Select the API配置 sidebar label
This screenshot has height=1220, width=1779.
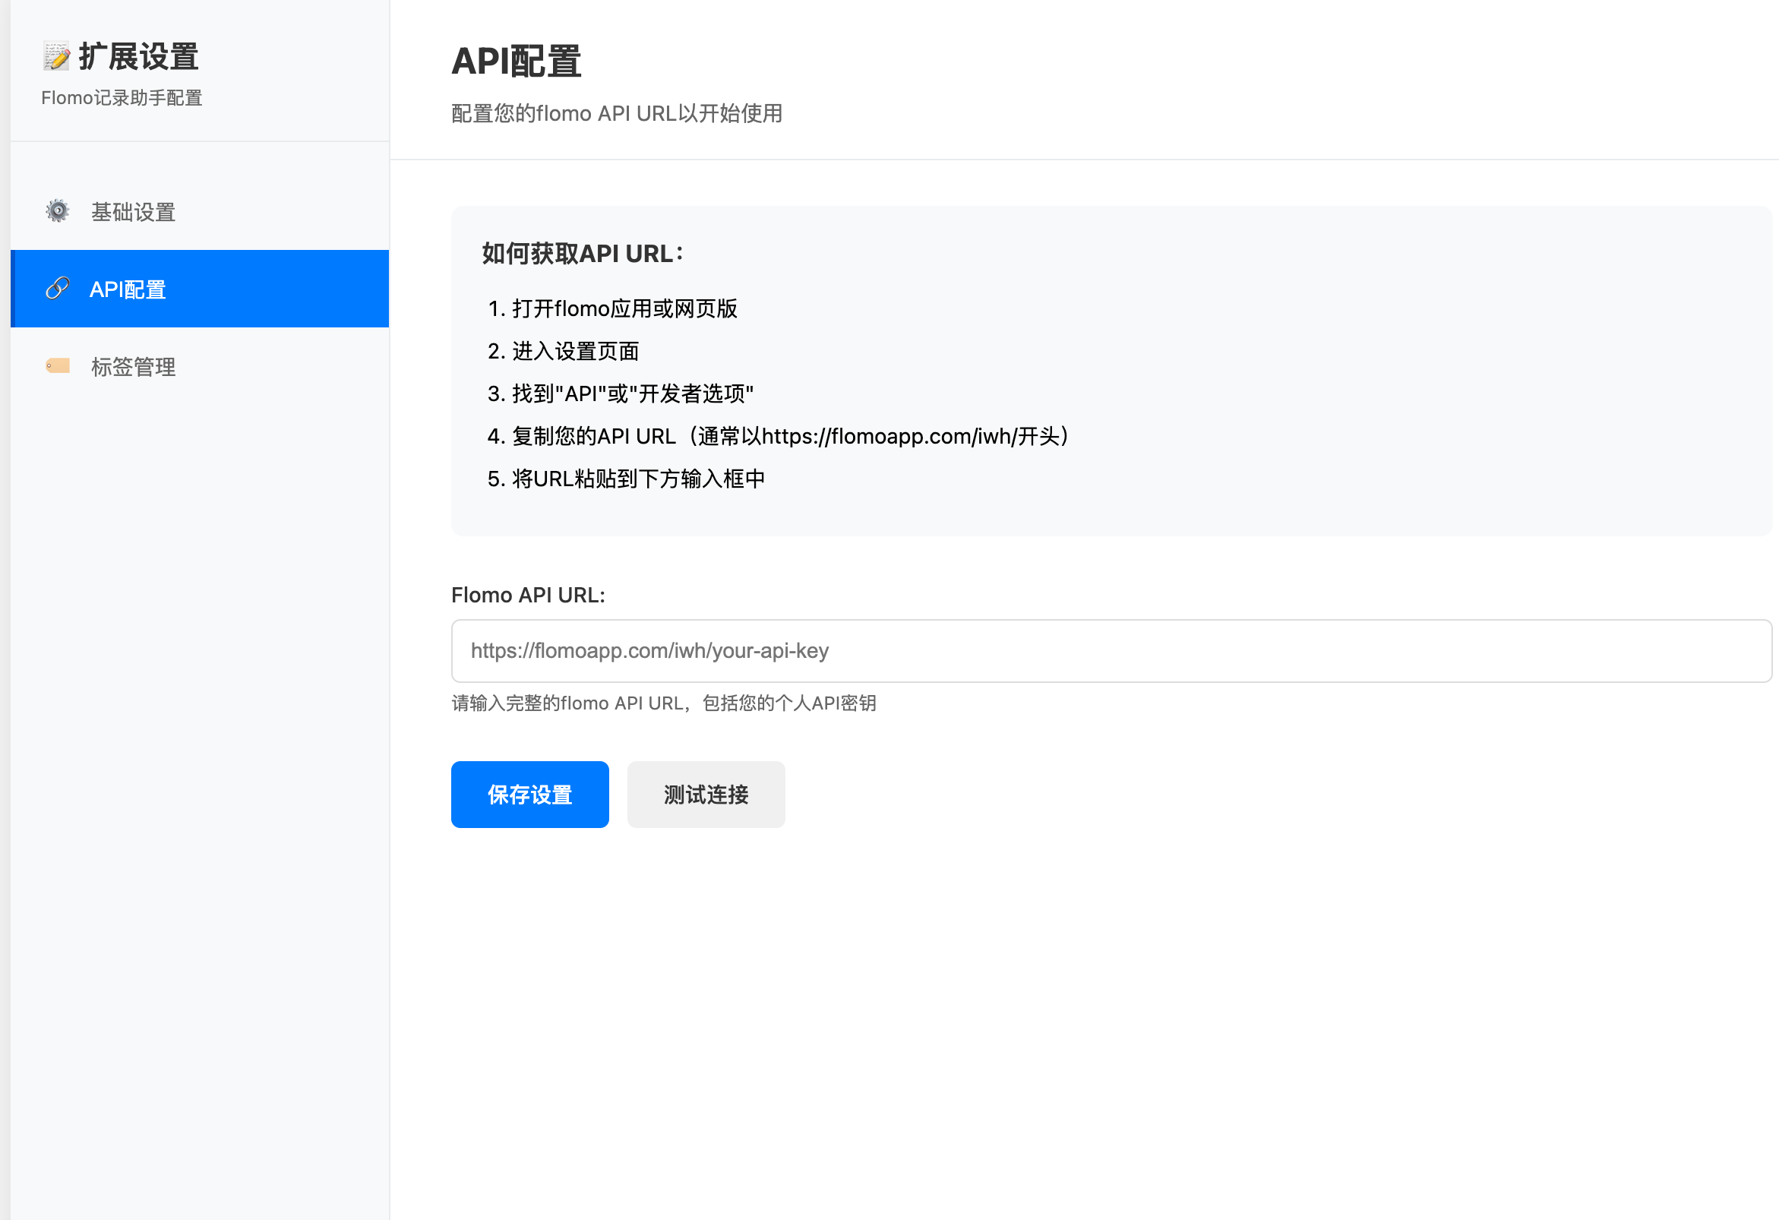[x=128, y=289]
